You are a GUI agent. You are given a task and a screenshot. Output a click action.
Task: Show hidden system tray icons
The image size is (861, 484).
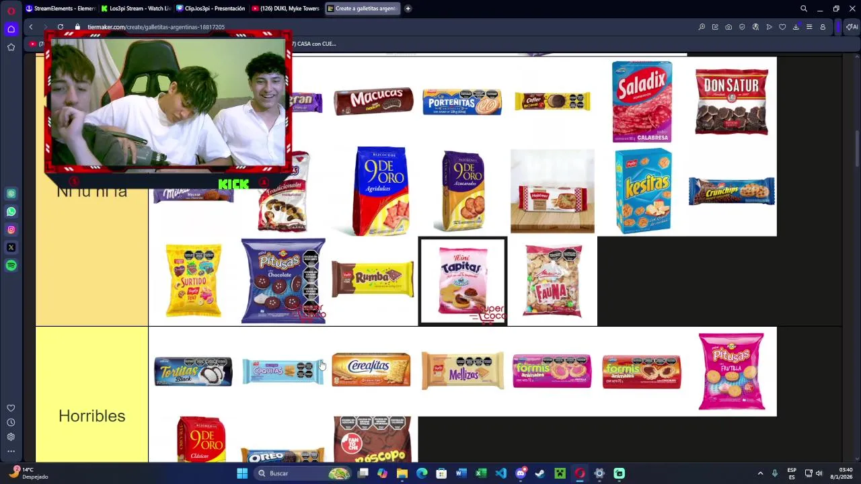[x=760, y=473]
